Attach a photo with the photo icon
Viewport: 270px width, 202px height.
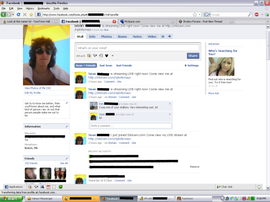click(x=89, y=56)
